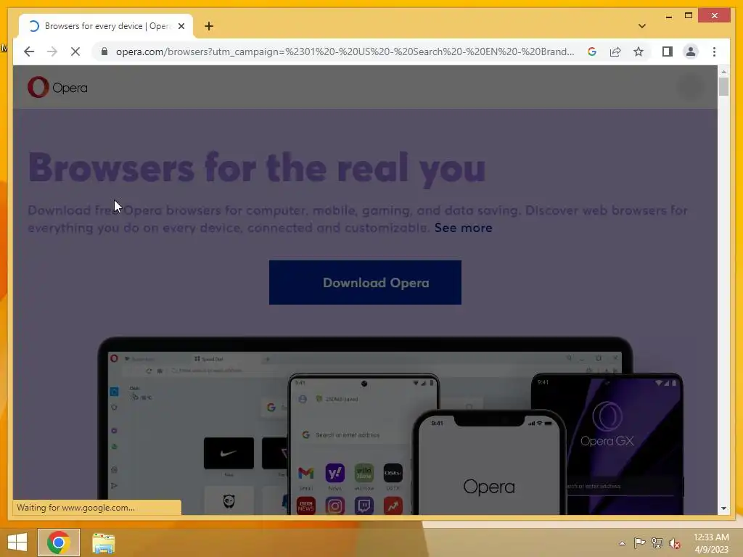
Task: Click the scrollbar up arrow
Action: point(723,72)
